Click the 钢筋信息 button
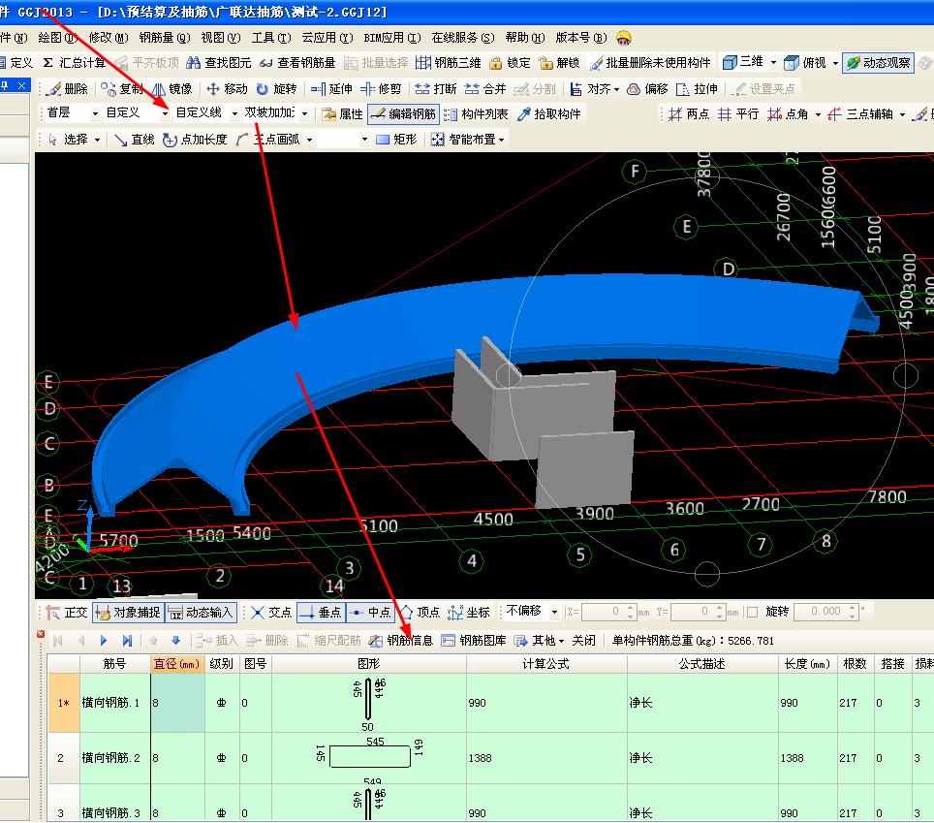Image resolution: width=934 pixels, height=823 pixels. 401,641
